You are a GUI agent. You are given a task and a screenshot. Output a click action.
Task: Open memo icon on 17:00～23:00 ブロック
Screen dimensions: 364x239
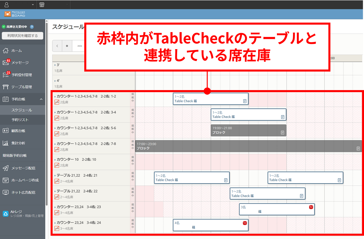358,148
